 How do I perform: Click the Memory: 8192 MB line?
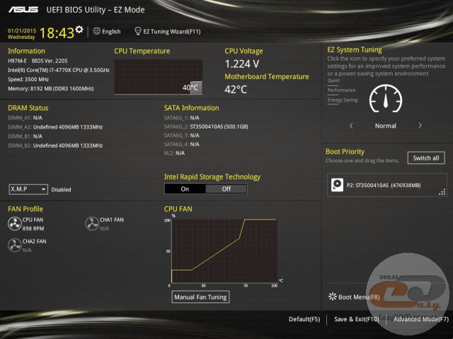tap(51, 88)
